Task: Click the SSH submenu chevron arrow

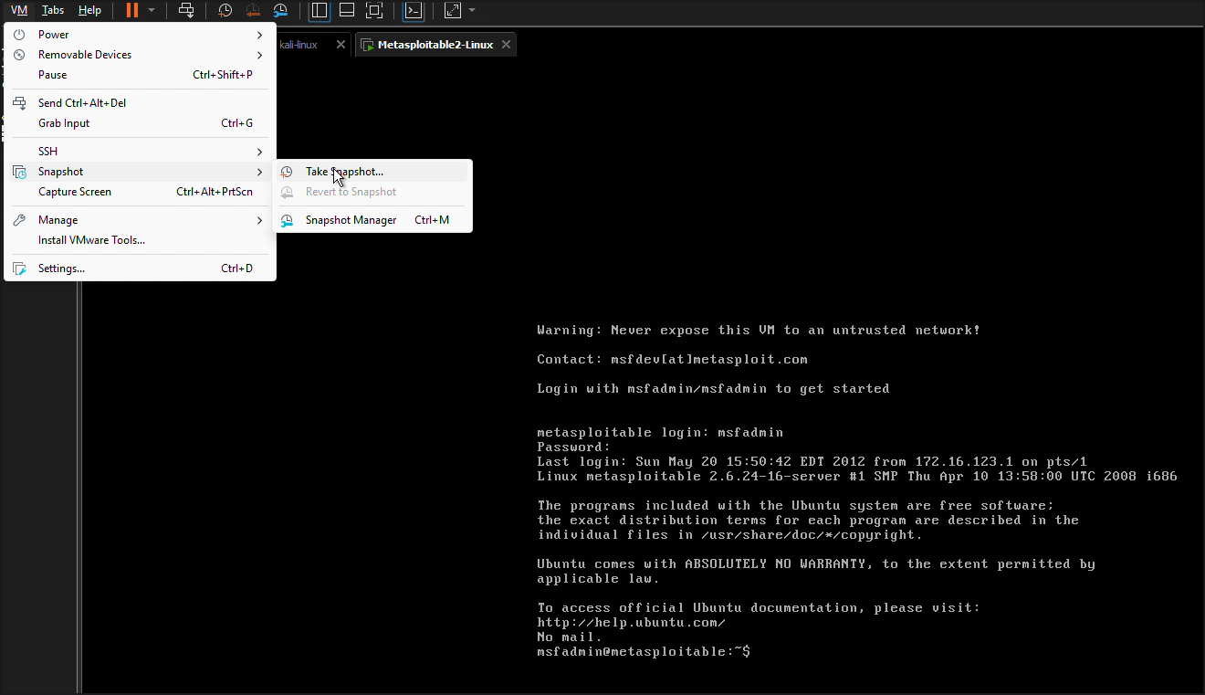Action: point(260,152)
